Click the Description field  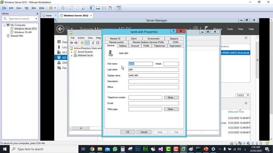[x=154, y=81]
